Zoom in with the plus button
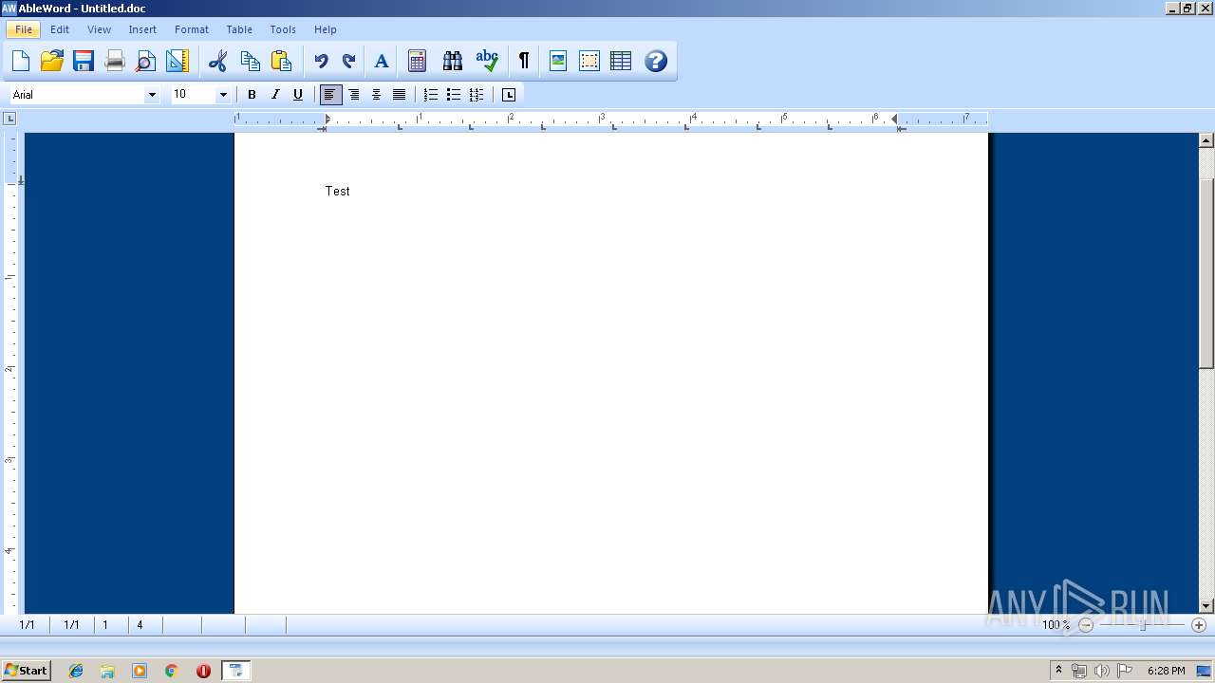The height and width of the screenshot is (683, 1215). tap(1199, 625)
